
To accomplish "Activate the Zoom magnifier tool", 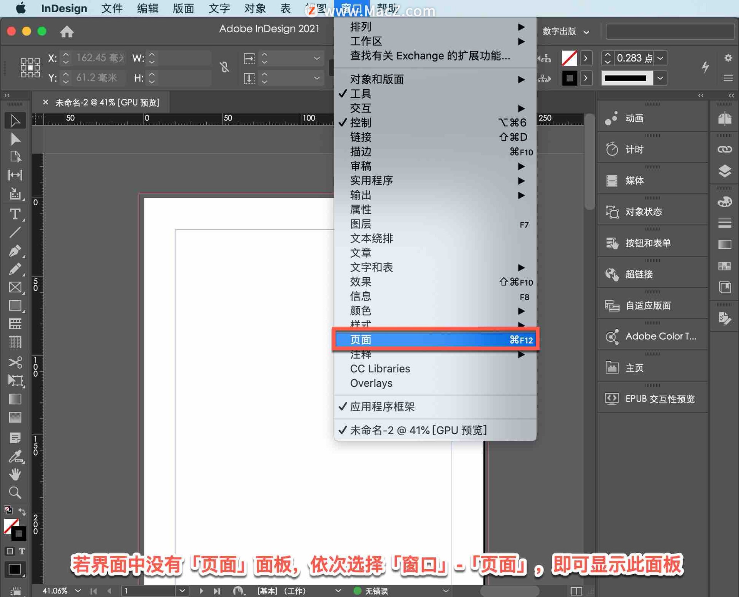I will click(15, 493).
